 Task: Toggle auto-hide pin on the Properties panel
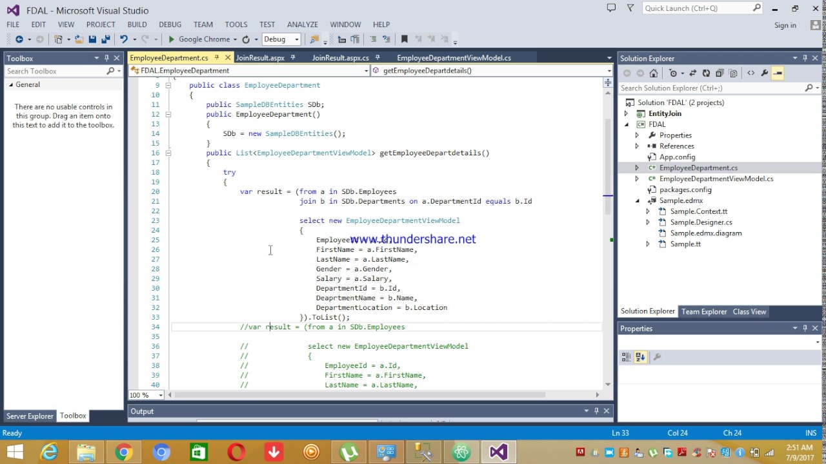pos(805,328)
